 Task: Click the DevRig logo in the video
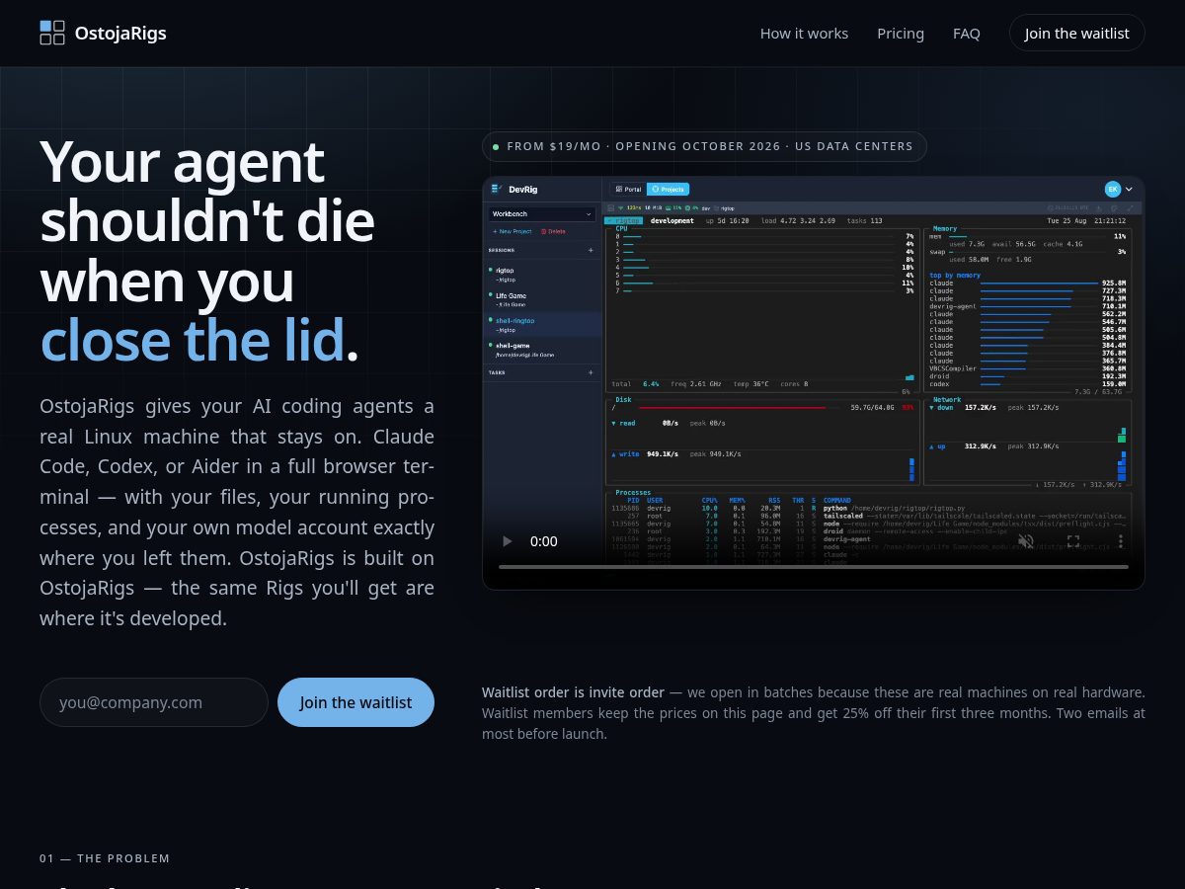point(514,189)
